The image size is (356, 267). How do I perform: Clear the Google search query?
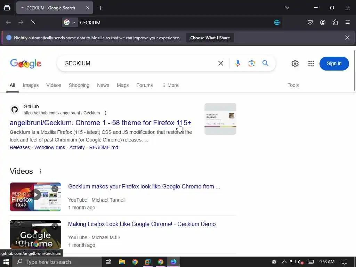coord(220,63)
